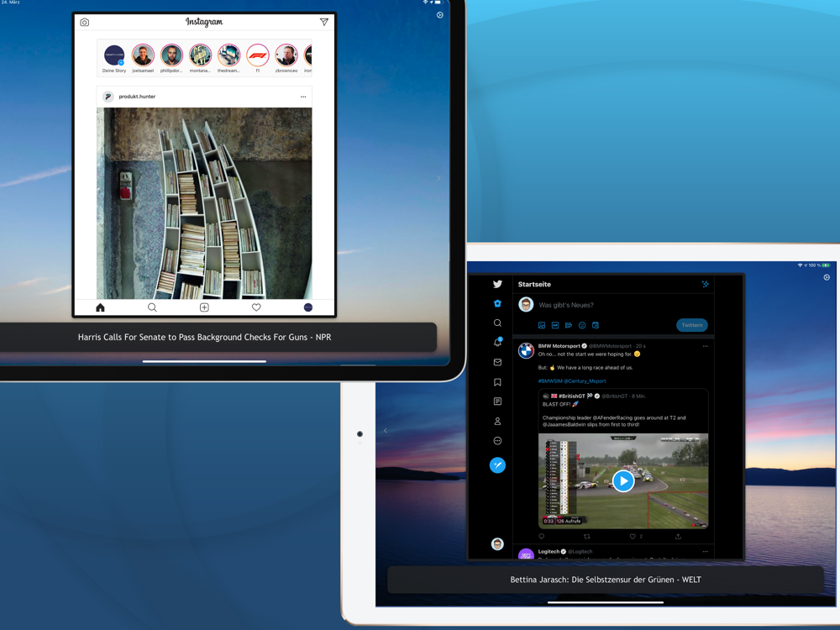
Task: Open the Harris Calls For Senate NPR headline
Action: pyautogui.click(x=204, y=337)
